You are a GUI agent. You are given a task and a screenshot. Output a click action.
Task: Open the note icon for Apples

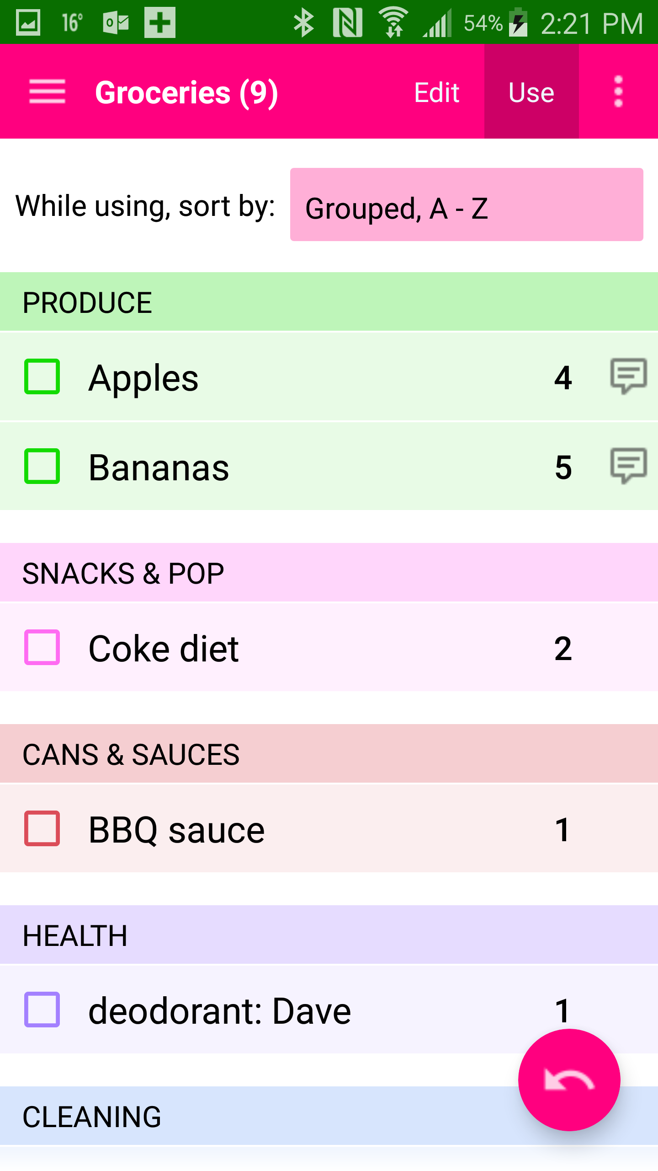[x=628, y=376]
